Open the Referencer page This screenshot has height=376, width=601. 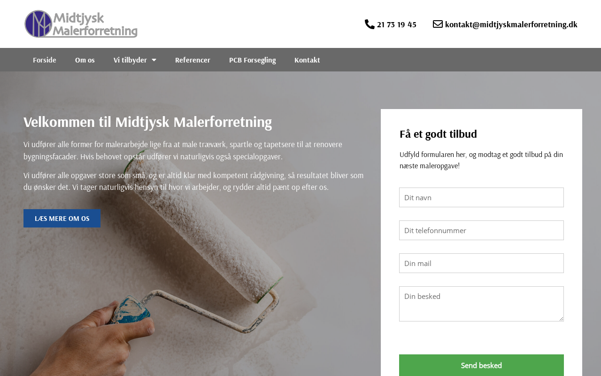point(193,60)
